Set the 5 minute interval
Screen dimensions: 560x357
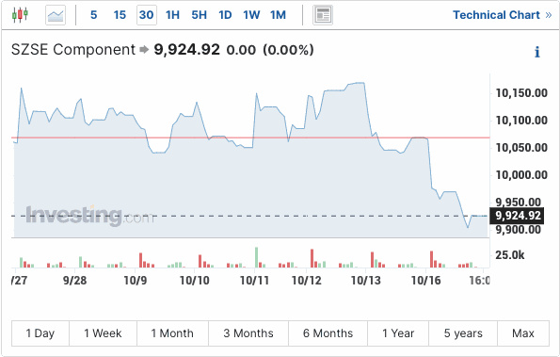[x=93, y=15]
